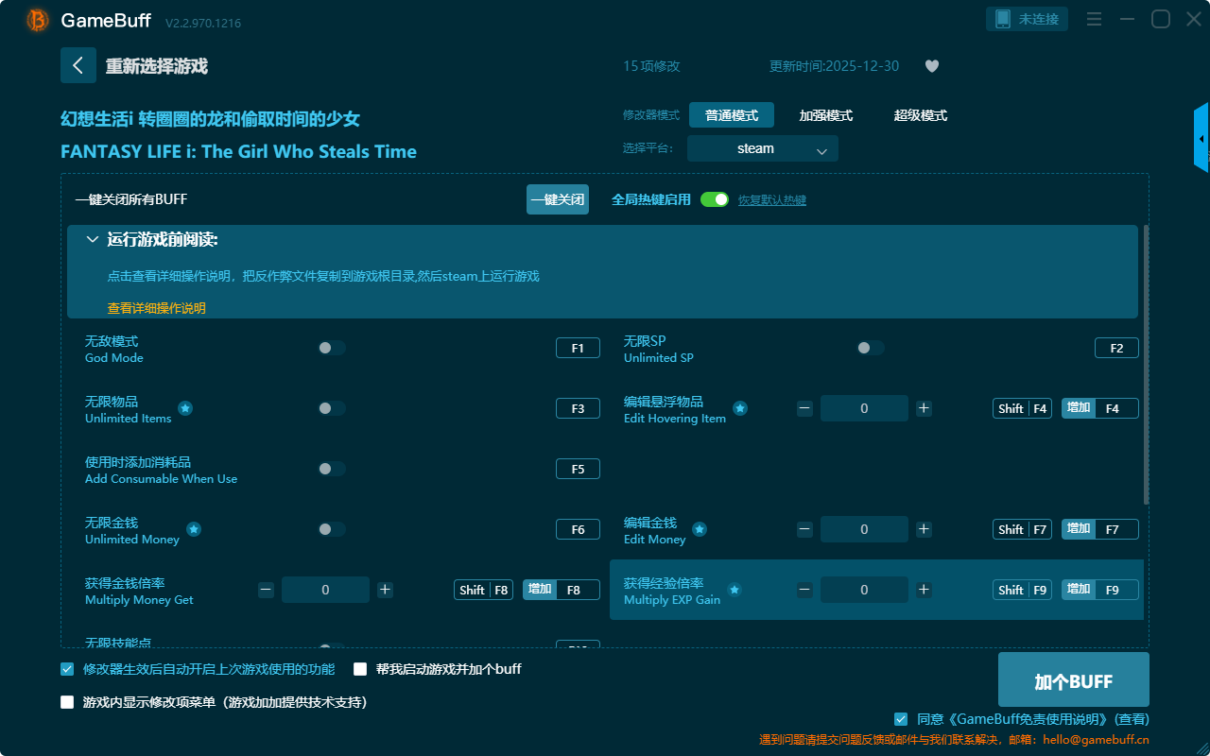
Task: Check the launch game and add buff checkbox
Action: coord(360,669)
